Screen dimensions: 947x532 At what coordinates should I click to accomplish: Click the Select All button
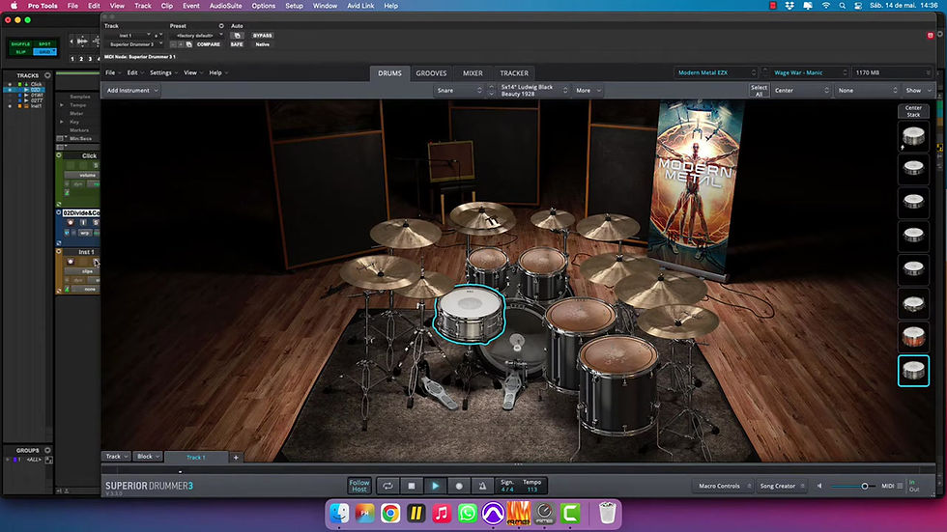[x=759, y=91]
